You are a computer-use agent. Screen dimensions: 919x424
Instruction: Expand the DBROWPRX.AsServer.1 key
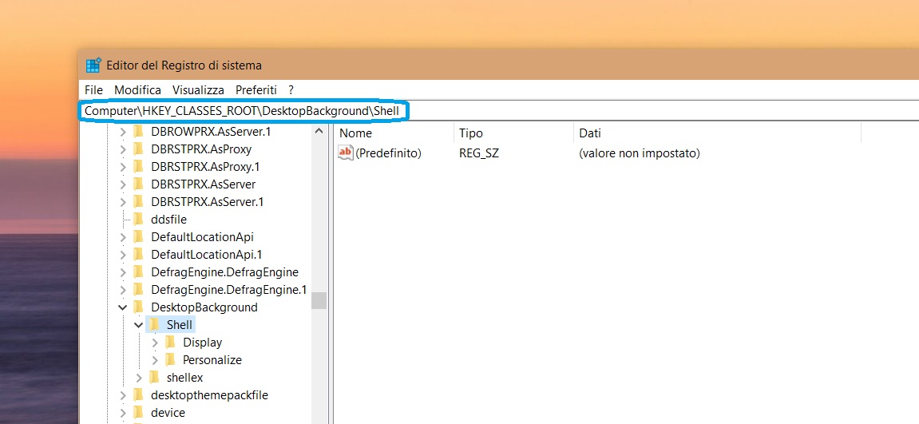point(122,132)
